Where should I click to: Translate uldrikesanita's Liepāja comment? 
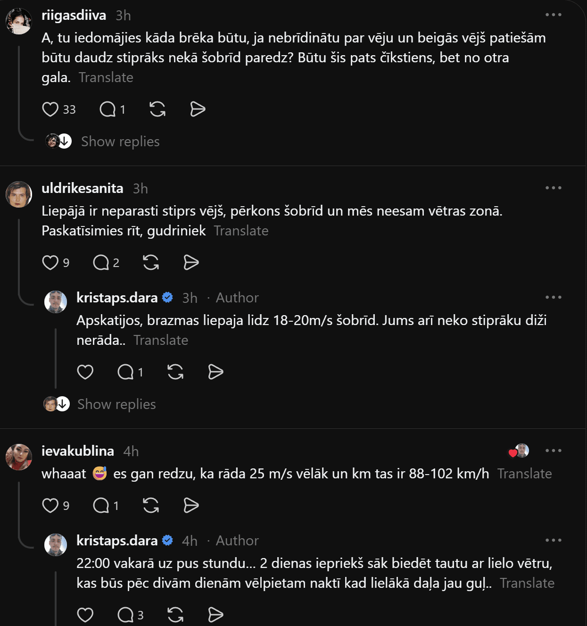point(241,231)
